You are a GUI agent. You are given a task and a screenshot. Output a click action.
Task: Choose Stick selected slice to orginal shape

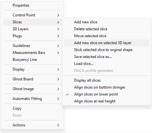pos(107,50)
